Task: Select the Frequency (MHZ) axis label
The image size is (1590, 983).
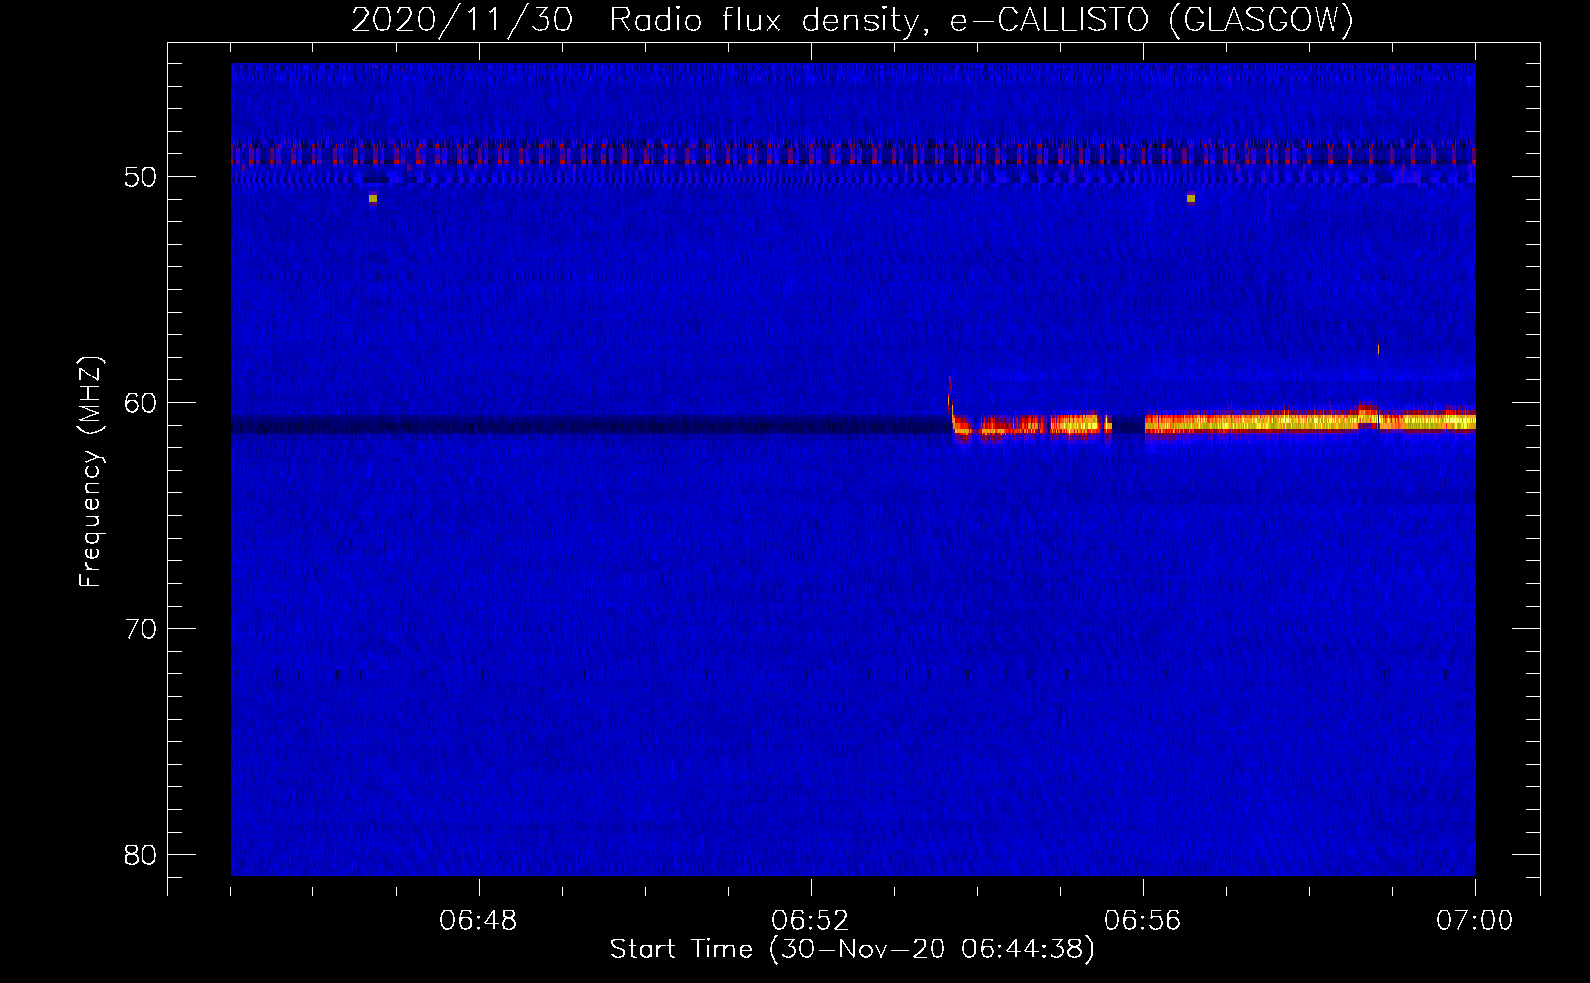Action: pos(90,472)
